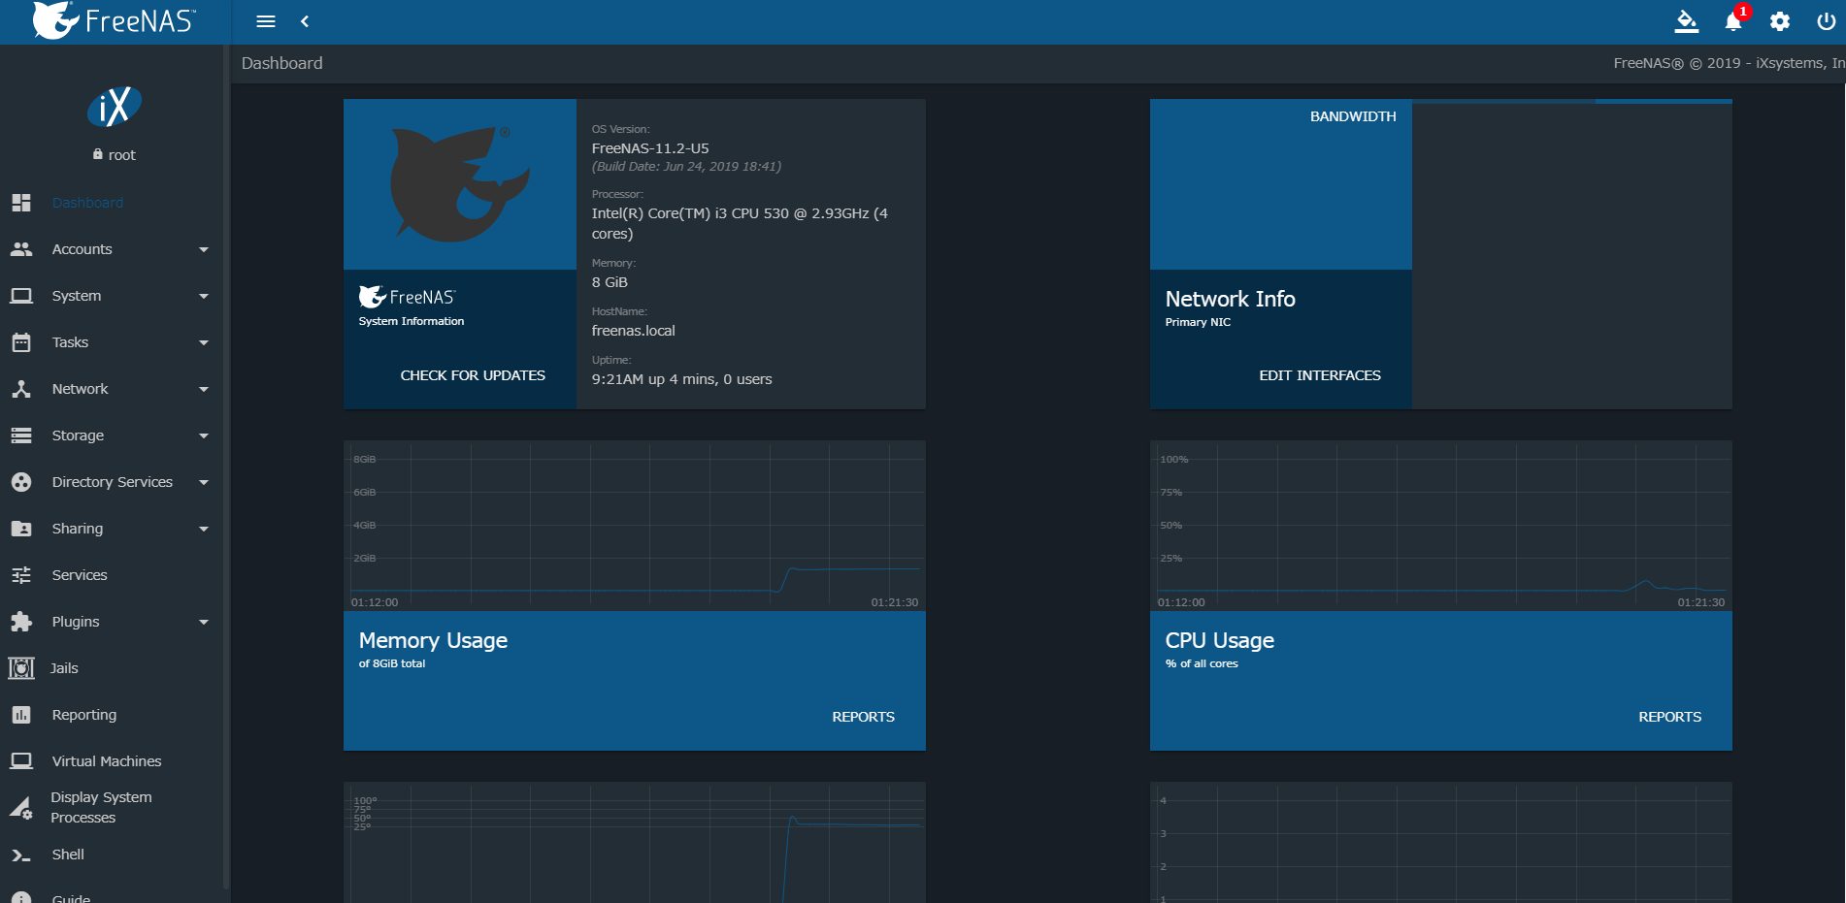Viewport: 1846px width, 903px height.
Task: Toggle the hamburger menu icon
Action: coord(265,21)
